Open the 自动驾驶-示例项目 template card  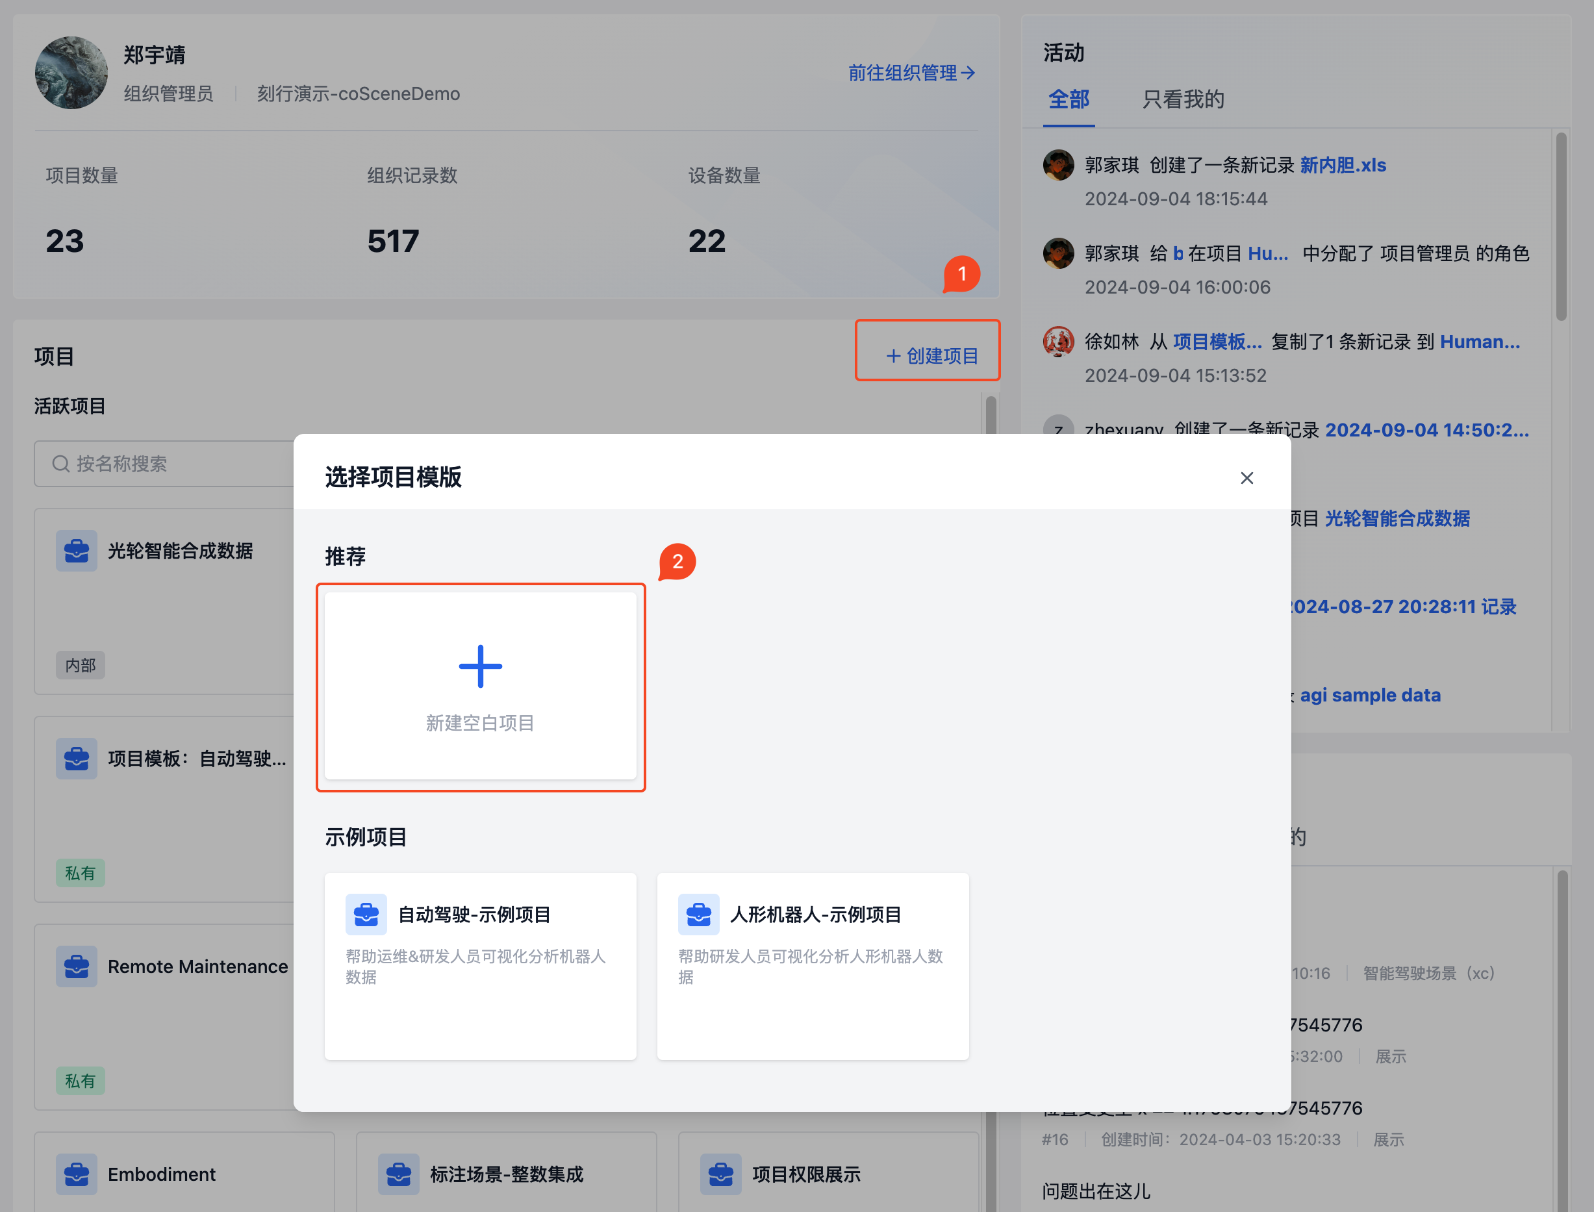pos(481,966)
